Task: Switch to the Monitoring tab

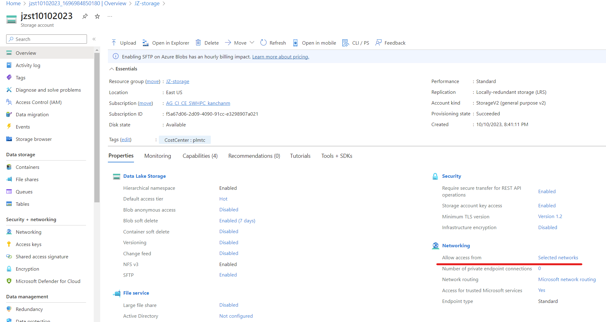Action: point(158,156)
